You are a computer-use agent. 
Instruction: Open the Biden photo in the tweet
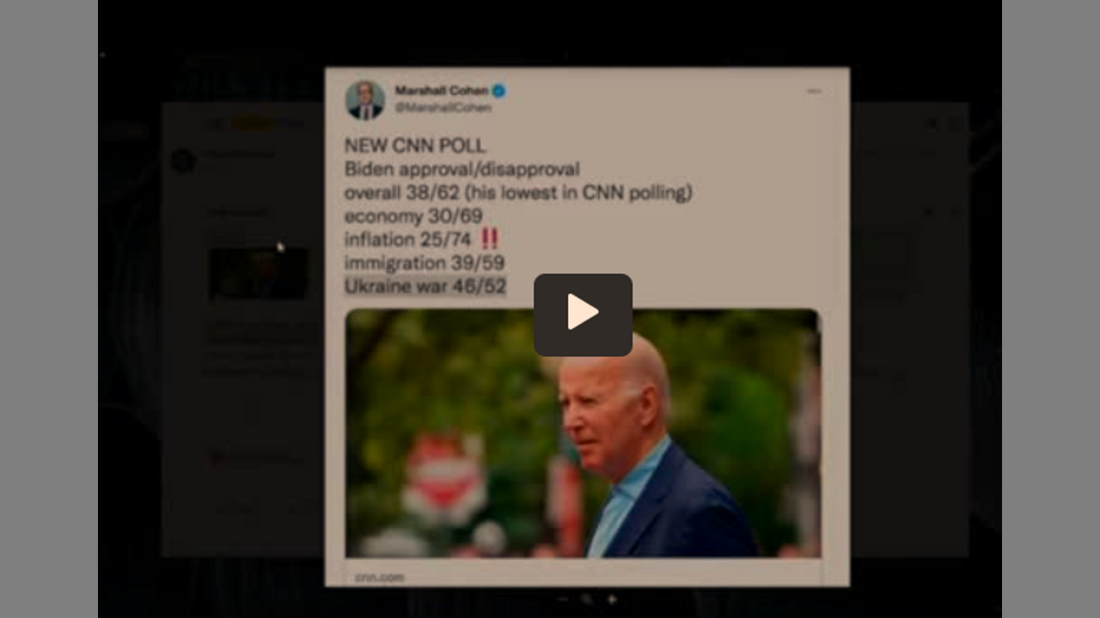pos(583,433)
